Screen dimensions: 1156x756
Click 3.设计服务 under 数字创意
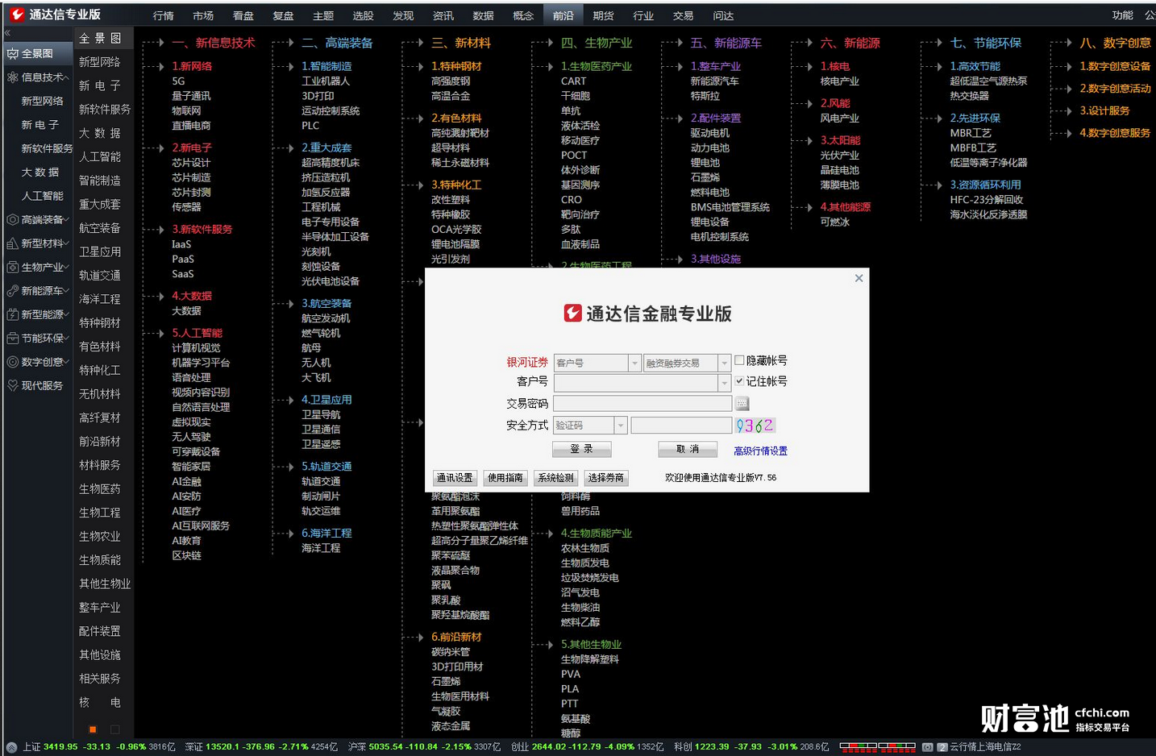[1105, 110]
